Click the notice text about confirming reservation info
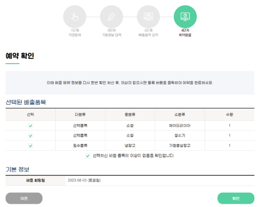Image resolution: width=261 pixels, height=207 pixels. point(130,83)
